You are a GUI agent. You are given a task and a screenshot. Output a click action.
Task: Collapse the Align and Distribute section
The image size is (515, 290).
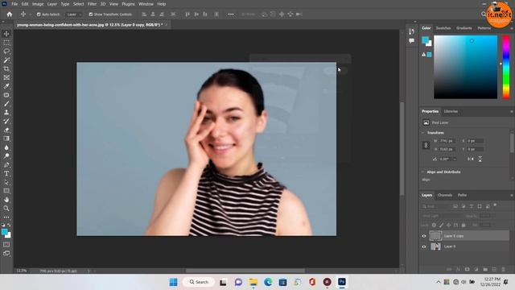(423, 172)
